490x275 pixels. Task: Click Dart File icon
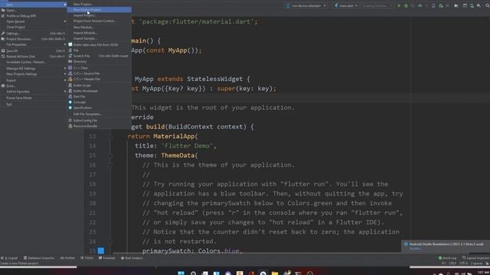click(70, 96)
